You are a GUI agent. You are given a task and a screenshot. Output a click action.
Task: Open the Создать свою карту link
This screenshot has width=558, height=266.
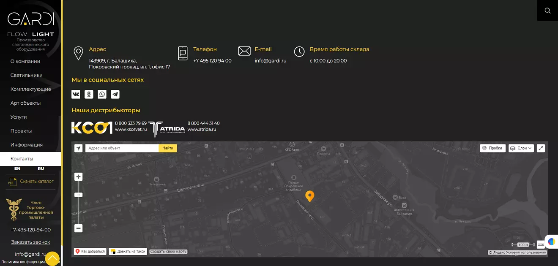pyautogui.click(x=168, y=252)
